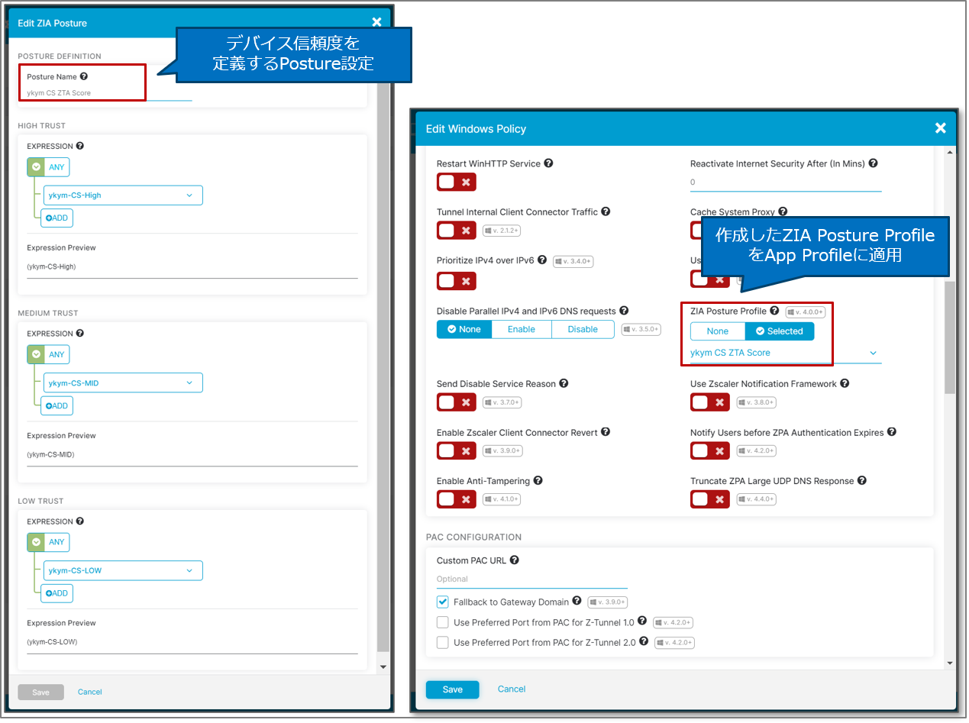Open help for Use Zscaler Notification Framework

(x=845, y=383)
